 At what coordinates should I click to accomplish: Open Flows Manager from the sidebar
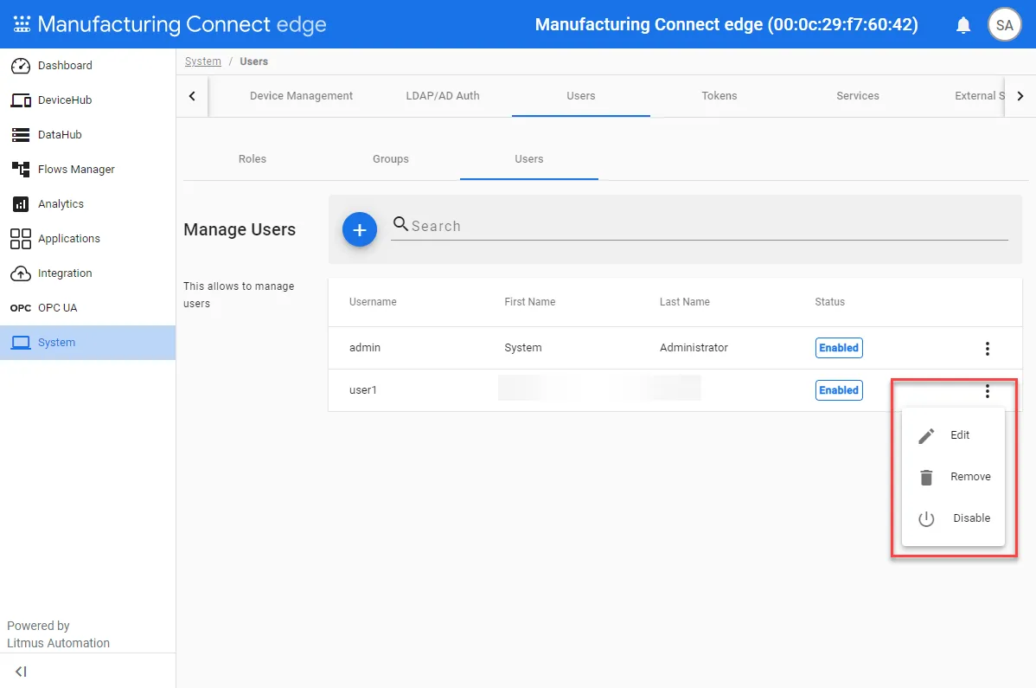pos(88,170)
